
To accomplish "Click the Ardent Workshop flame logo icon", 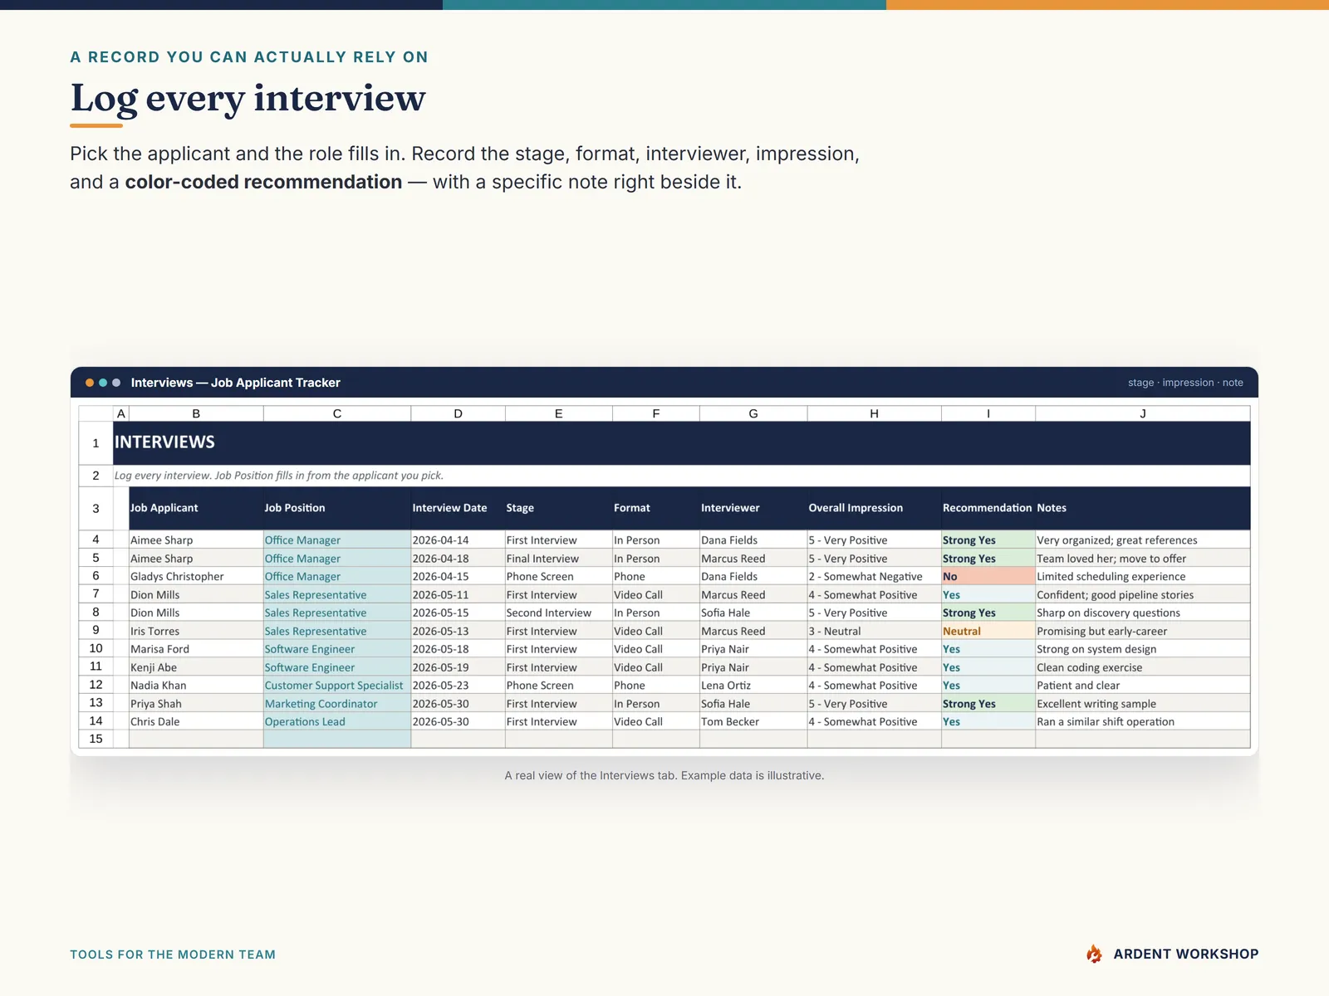I will (x=1095, y=954).
